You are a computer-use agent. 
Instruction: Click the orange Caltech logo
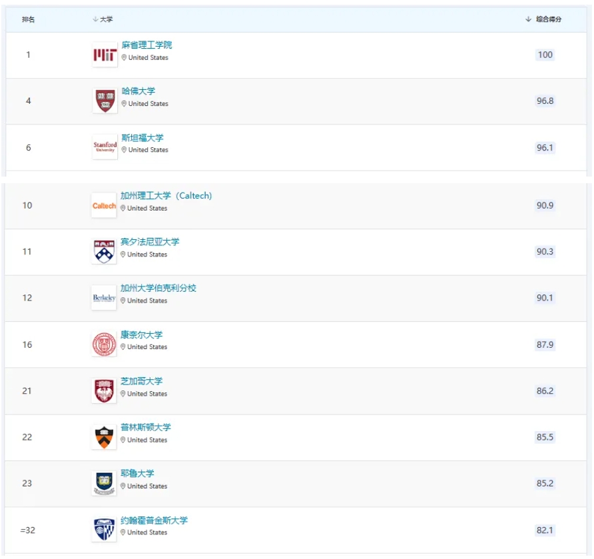click(x=104, y=206)
